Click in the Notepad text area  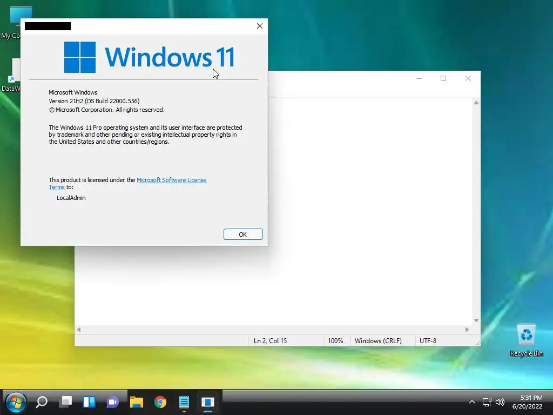[369, 211]
